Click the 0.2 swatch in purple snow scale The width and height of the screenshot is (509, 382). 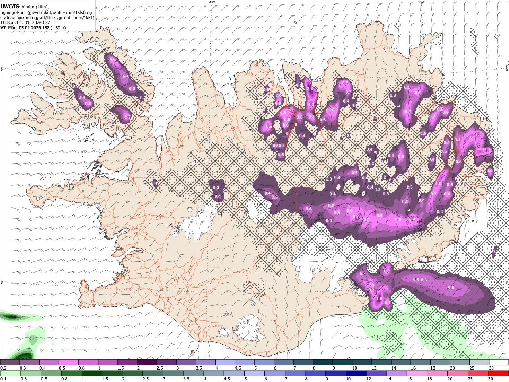(x=10, y=363)
